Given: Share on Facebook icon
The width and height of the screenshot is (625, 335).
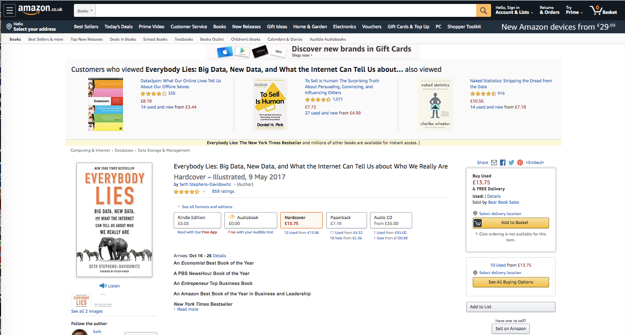Looking at the screenshot, I should pyautogui.click(x=502, y=163).
